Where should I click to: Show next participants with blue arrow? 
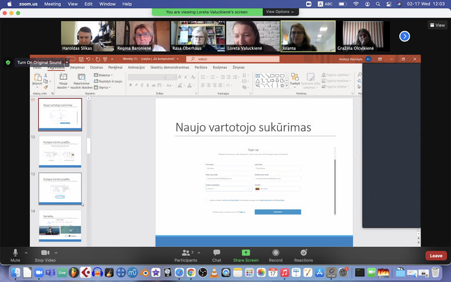(x=405, y=36)
